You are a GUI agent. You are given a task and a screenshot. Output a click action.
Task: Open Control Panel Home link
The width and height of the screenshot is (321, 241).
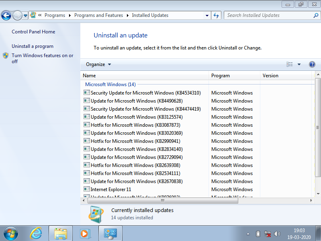click(x=33, y=32)
